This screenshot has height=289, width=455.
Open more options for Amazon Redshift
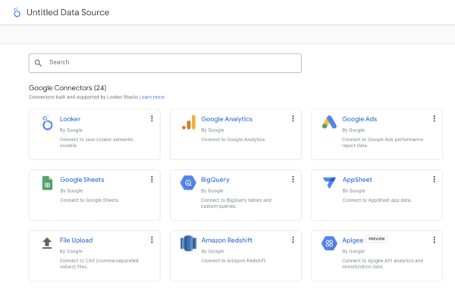pos(293,240)
